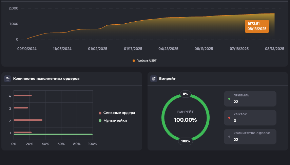This screenshot has height=165, width=290.
Task: Click the 01/02/2025 date on chart axis
Action: click(x=98, y=49)
